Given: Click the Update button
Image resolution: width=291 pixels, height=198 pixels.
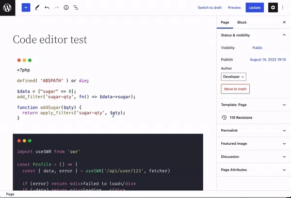Looking at the screenshot, I should [255, 8].
